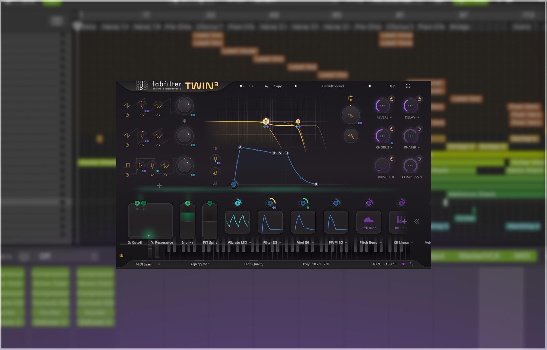Redo the last undone change
The height and width of the screenshot is (350, 547).
(x=251, y=86)
